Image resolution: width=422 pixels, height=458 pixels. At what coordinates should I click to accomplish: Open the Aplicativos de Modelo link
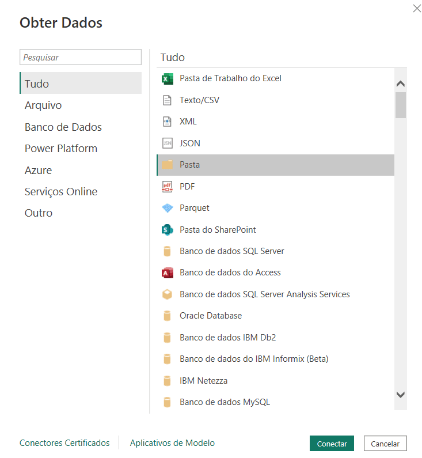point(172,443)
